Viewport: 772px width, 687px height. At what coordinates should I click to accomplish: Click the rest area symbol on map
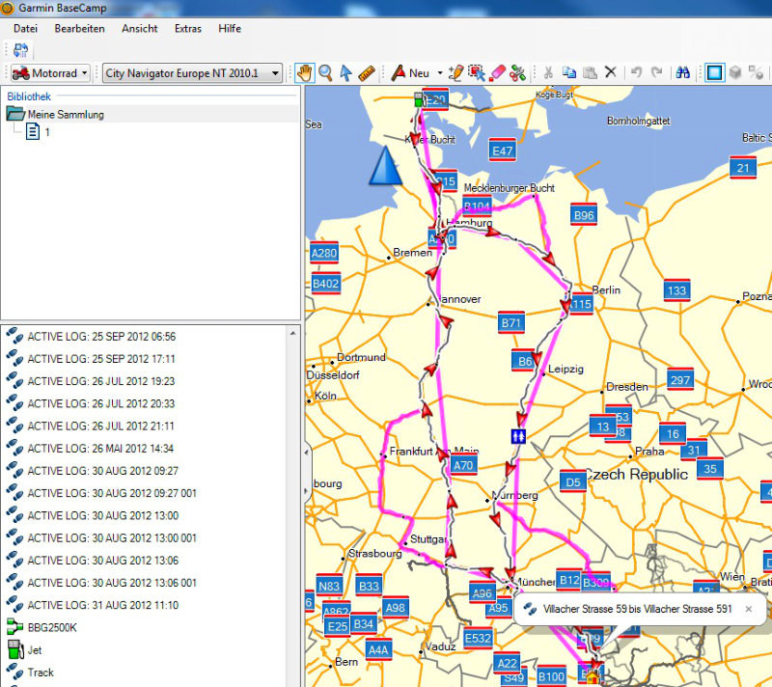[518, 436]
